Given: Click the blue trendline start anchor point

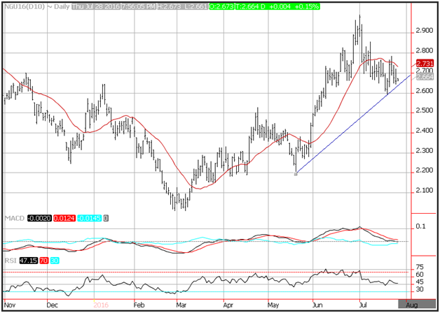Looking at the screenshot, I should coord(296,173).
